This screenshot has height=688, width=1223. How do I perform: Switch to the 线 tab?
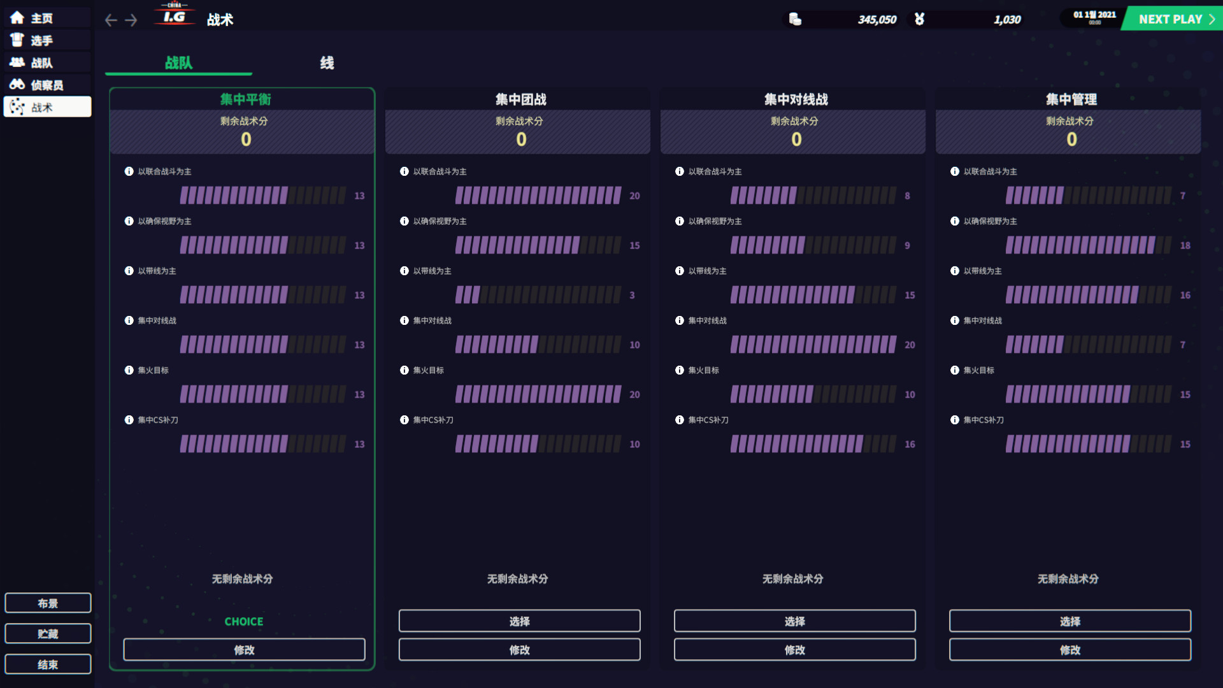[x=326, y=63]
